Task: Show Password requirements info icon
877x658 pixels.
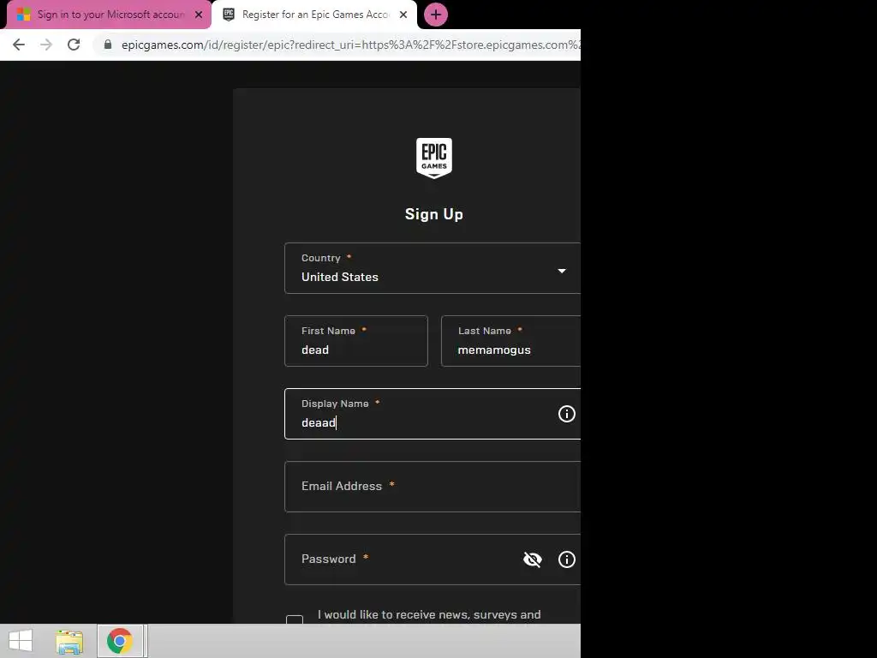Action: click(567, 559)
